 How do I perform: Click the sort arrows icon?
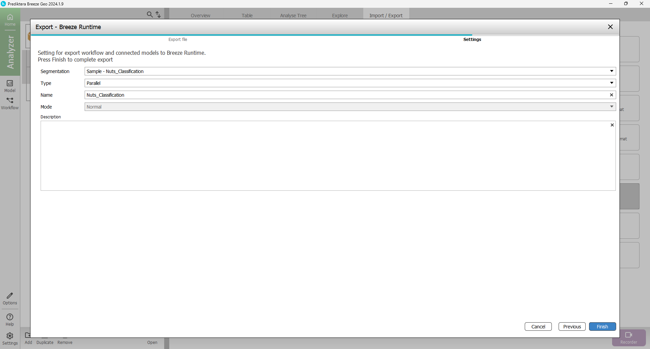158,15
